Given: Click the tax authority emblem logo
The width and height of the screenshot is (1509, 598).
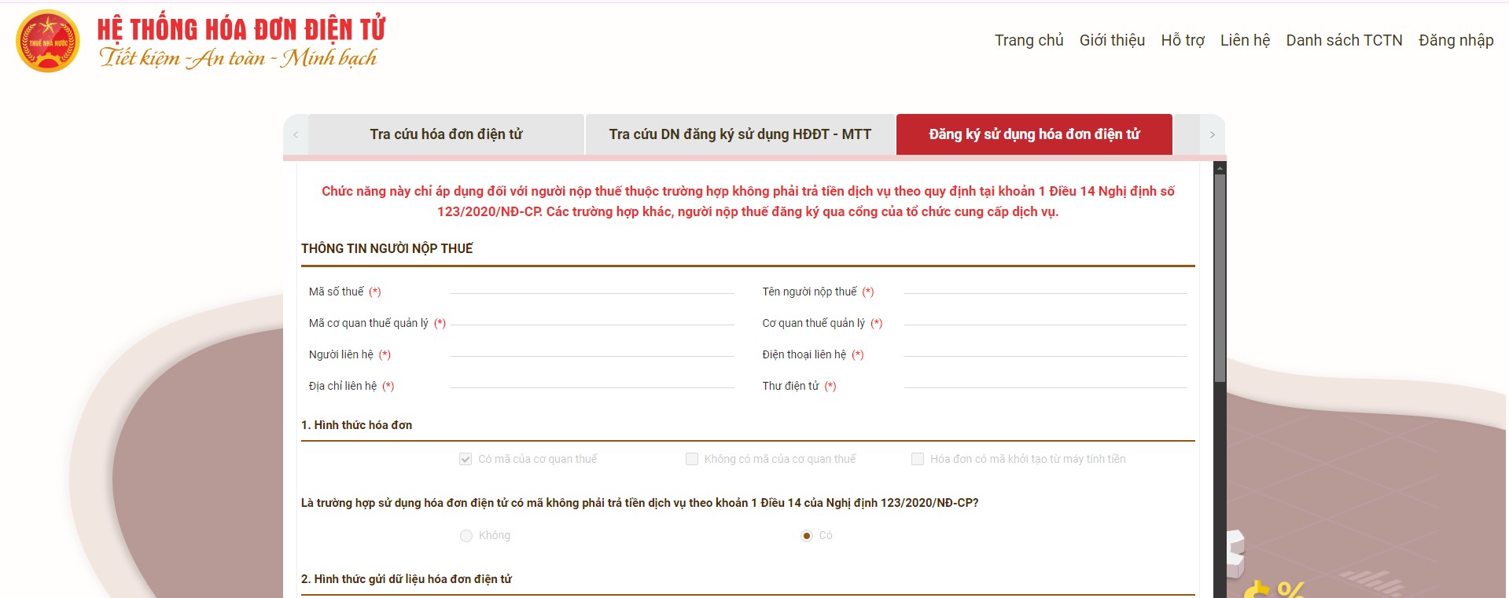Looking at the screenshot, I should [48, 41].
